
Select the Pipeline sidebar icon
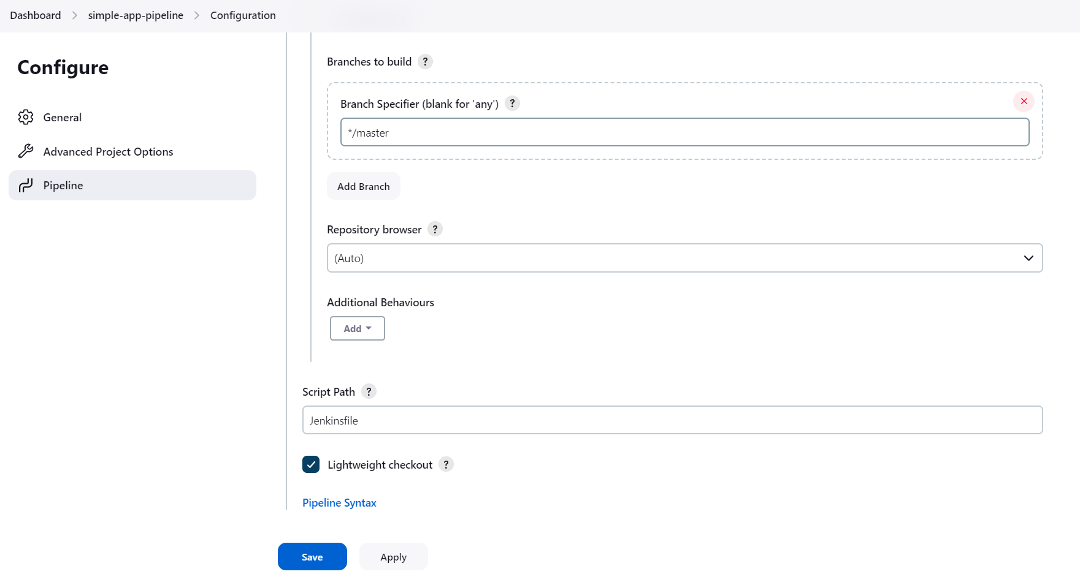click(x=26, y=185)
